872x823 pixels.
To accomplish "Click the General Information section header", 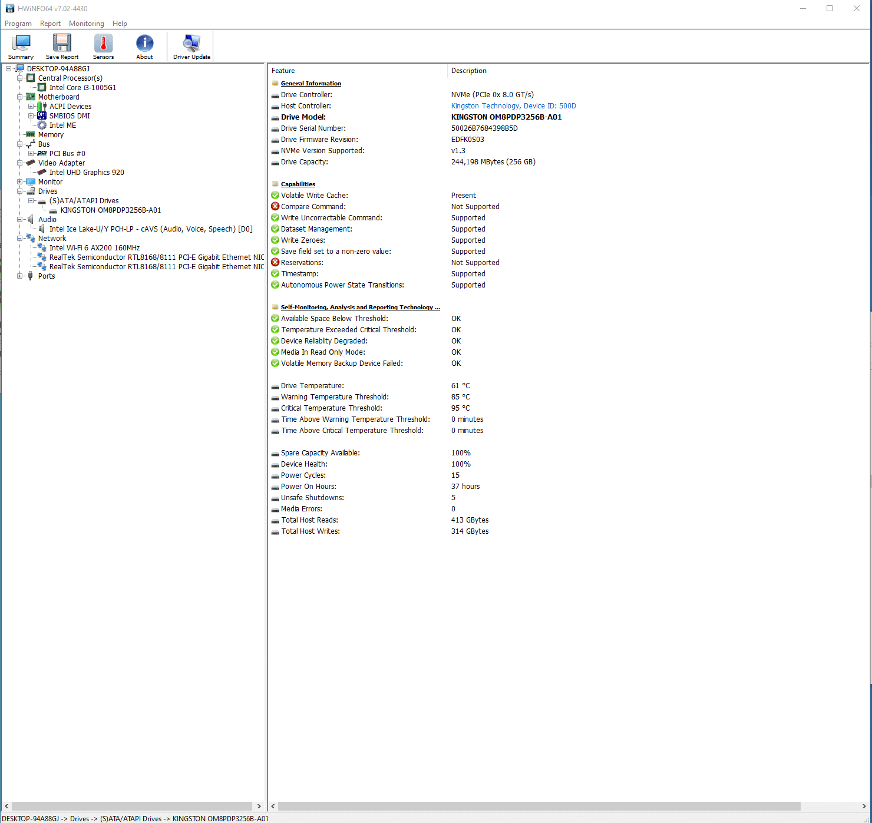I will [x=311, y=84].
